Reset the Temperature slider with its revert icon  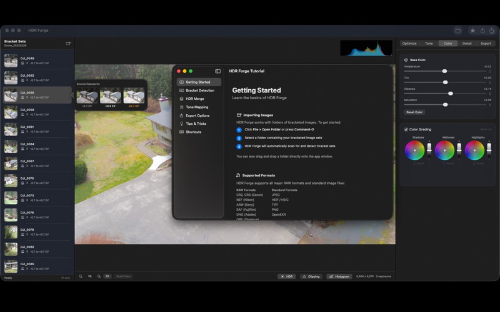point(490,71)
